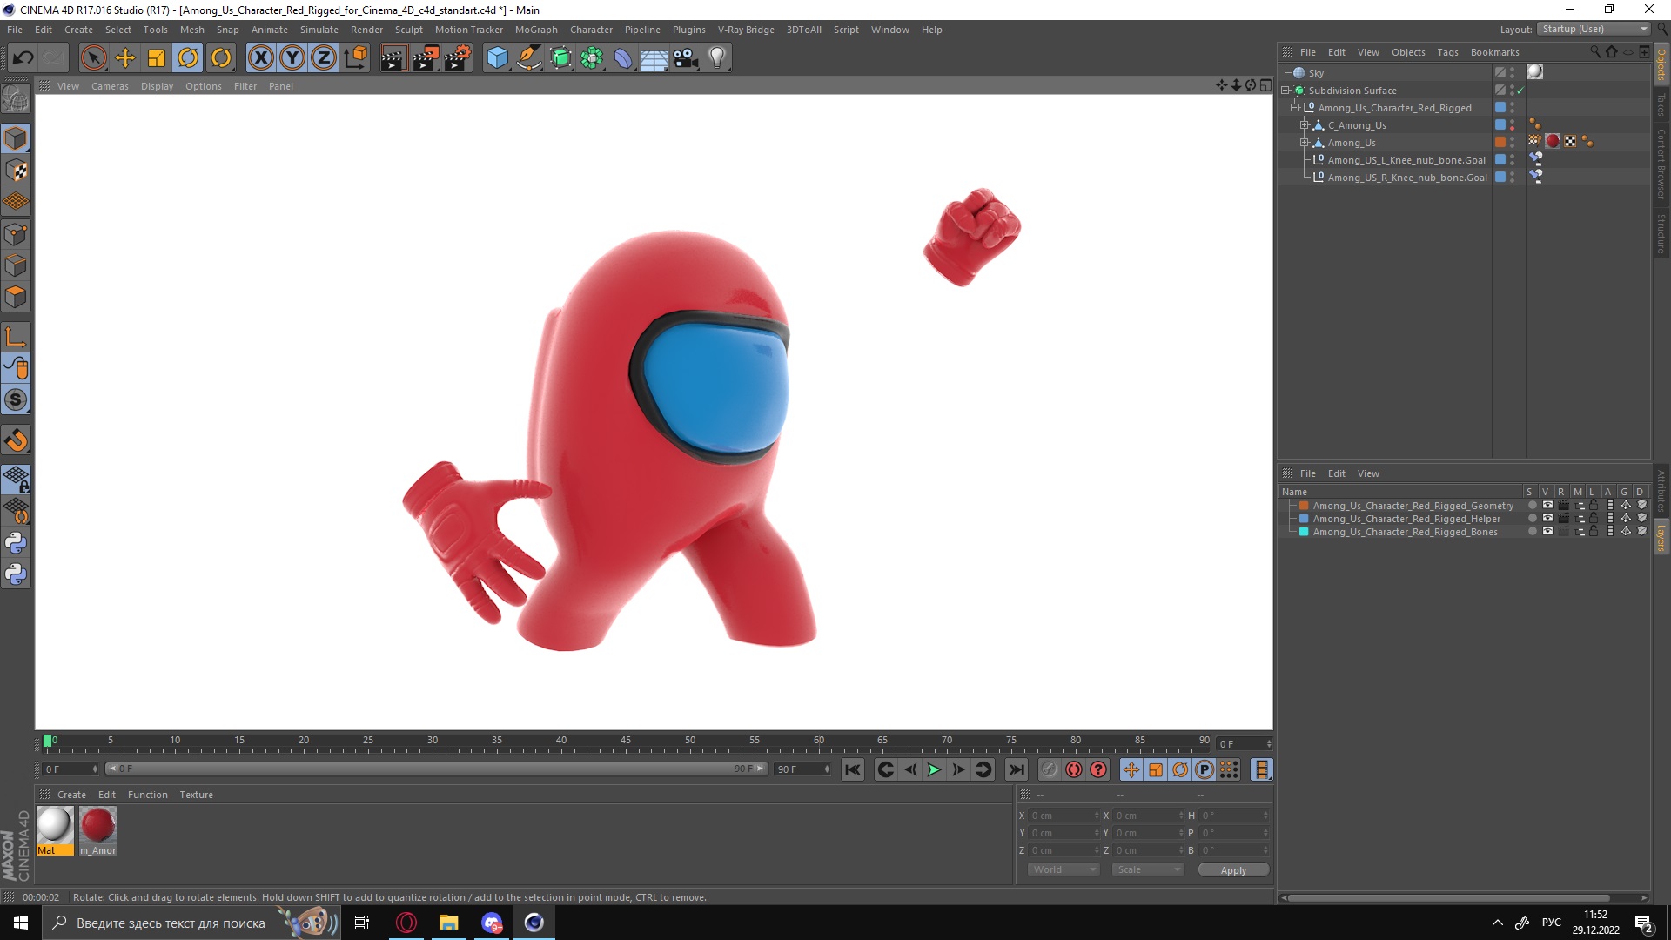Switch to Texture mode
Viewport: 1671px width, 940px height.
click(x=16, y=171)
